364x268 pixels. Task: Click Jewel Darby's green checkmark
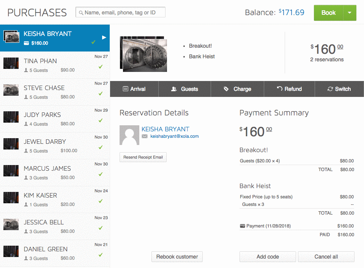tap(101, 147)
